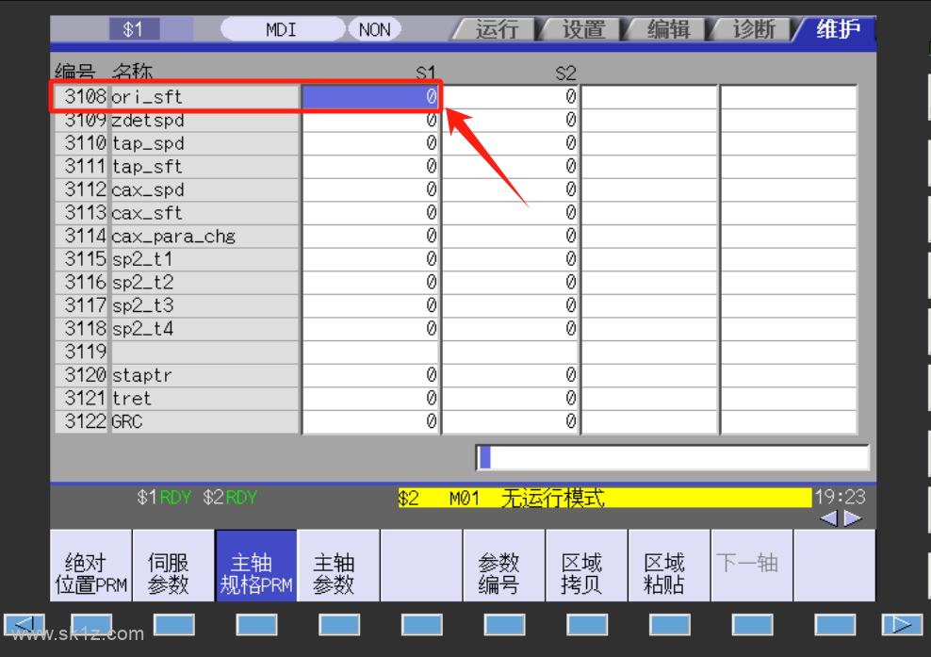Select S1 value of 3117 sp2_t3

[370, 305]
